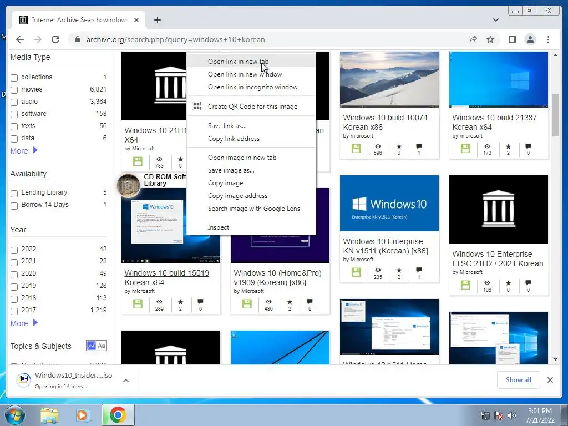This screenshot has width=568, height=426.
Task: Enable the audio media type filter
Action: tap(14, 102)
